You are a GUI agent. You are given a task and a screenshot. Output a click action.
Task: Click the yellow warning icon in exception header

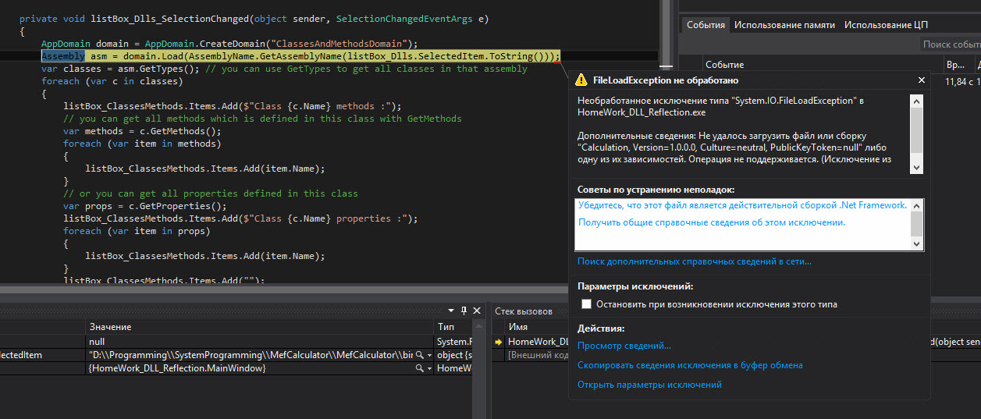pos(581,80)
